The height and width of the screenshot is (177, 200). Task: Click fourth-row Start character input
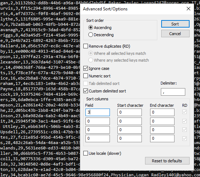pyautogui.click(x=130, y=138)
